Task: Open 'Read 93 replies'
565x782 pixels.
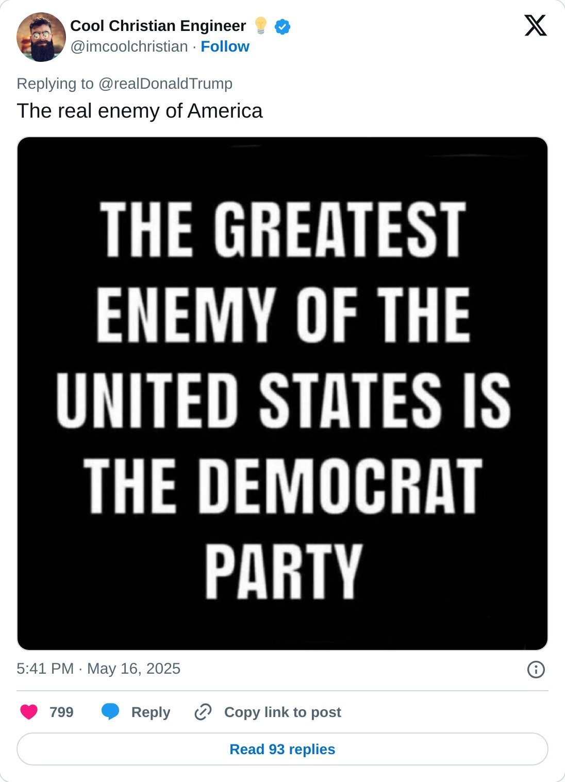Action: (x=282, y=749)
